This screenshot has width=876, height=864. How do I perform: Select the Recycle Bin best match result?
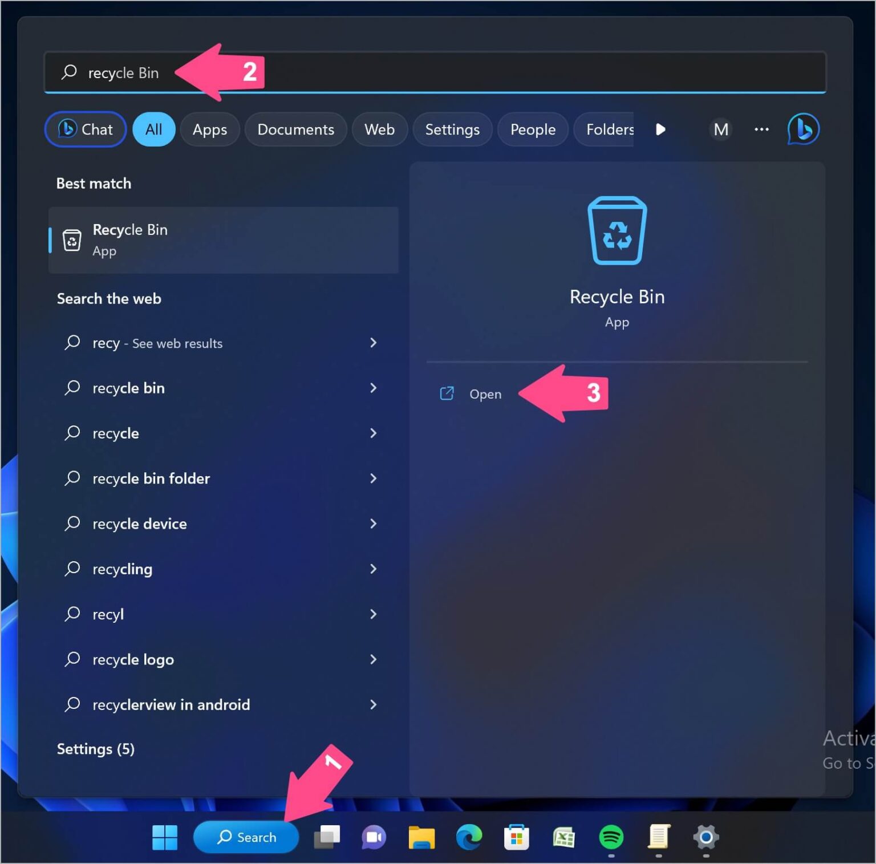click(224, 240)
